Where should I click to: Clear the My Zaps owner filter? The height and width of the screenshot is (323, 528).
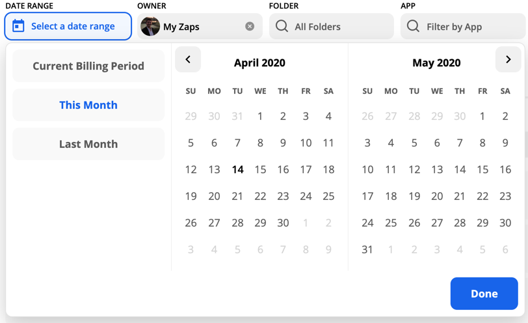pyautogui.click(x=250, y=27)
